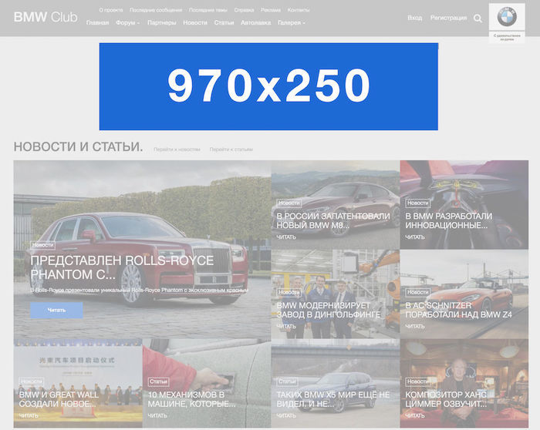Open BMW и Great Wall создали новое article
The image size is (540, 430).
click(59, 399)
